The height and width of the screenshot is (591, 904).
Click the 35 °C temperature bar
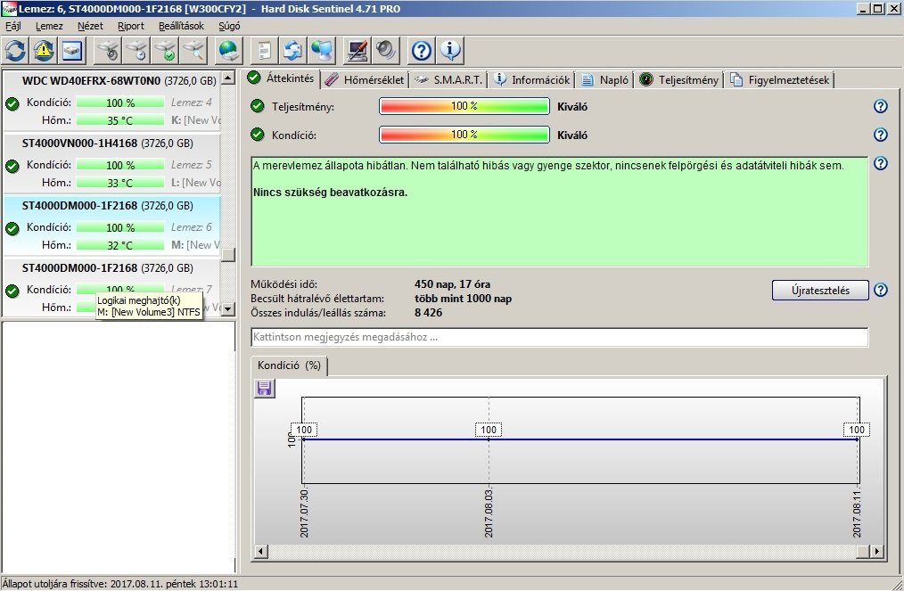[120, 120]
